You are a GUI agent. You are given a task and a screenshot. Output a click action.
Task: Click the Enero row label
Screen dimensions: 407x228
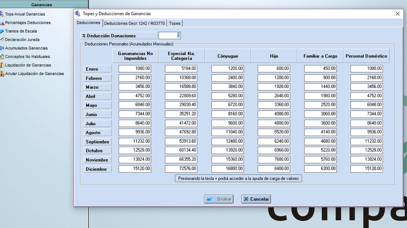point(98,69)
